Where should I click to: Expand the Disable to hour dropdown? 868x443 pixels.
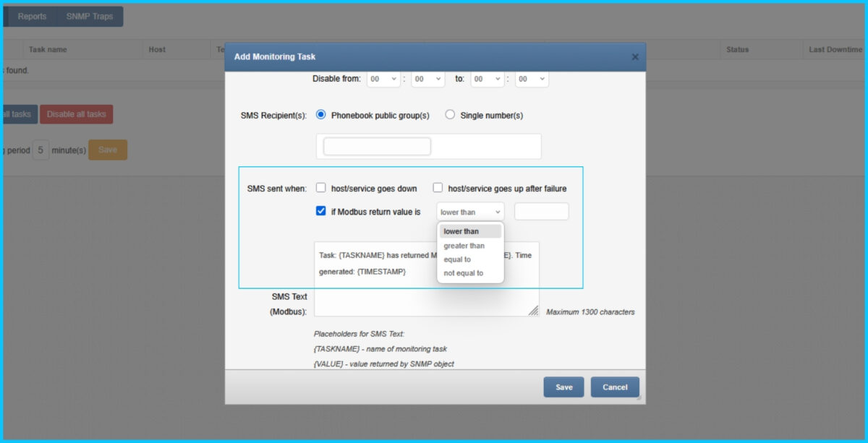(x=487, y=79)
